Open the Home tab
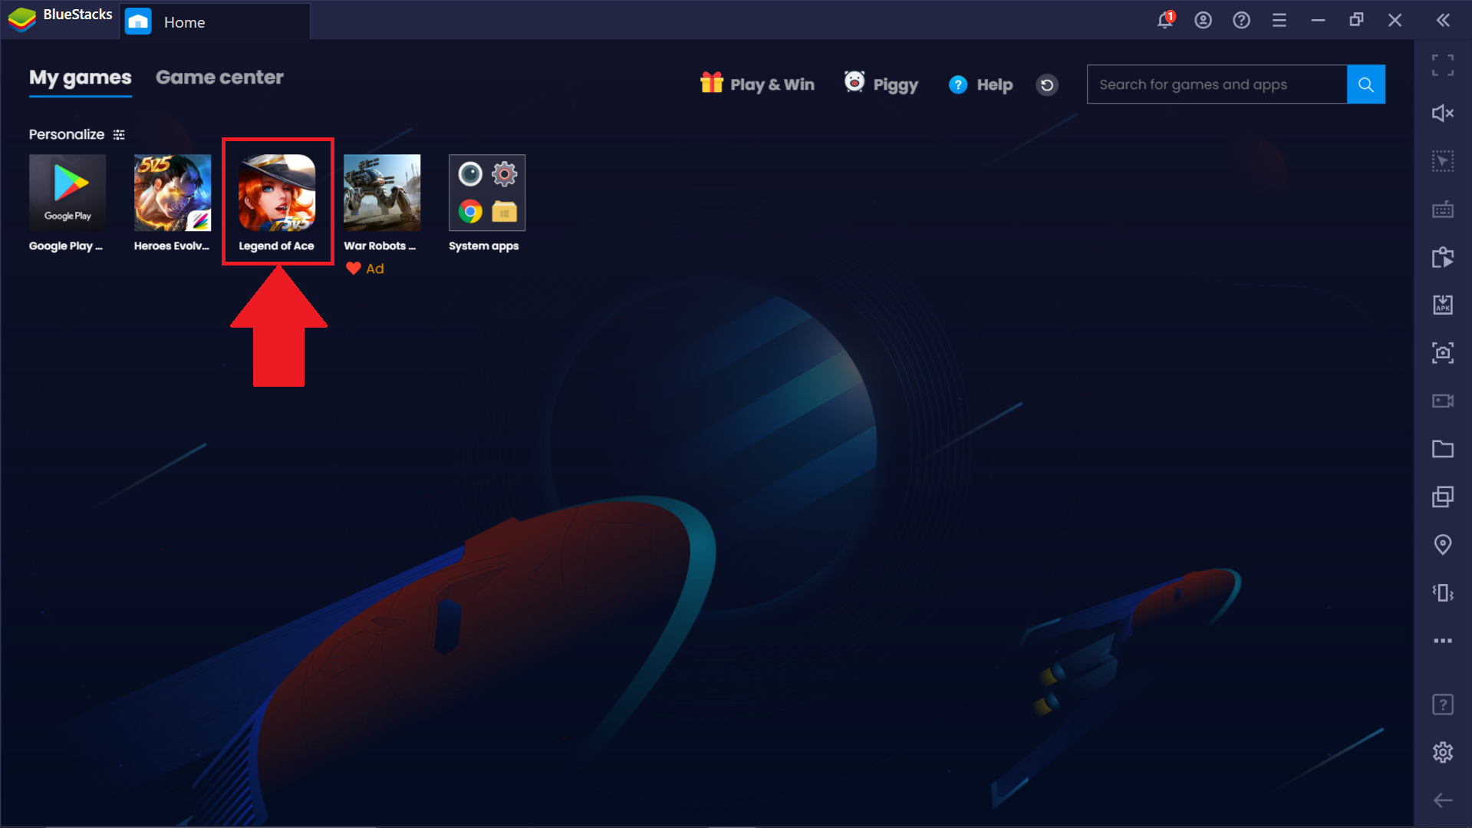This screenshot has width=1472, height=828. (x=216, y=21)
